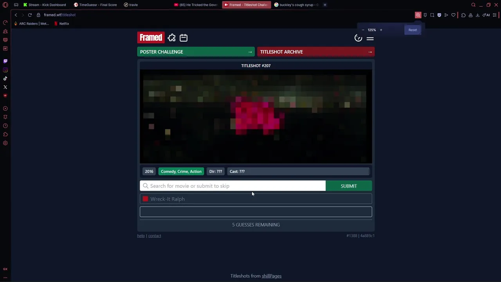Open a new tab with plus button

click(x=325, y=5)
